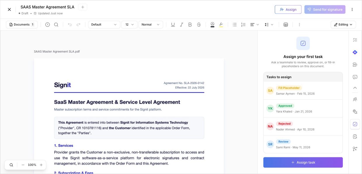The width and height of the screenshot is (362, 174).
Task: Open the workflow branching panel in the sidebar
Action: click(x=355, y=149)
